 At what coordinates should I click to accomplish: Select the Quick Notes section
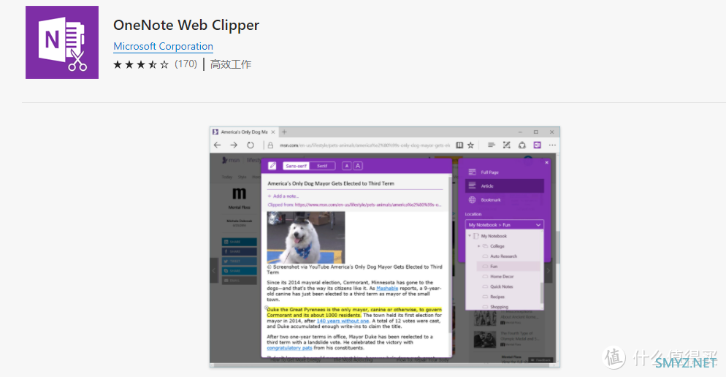(x=503, y=286)
